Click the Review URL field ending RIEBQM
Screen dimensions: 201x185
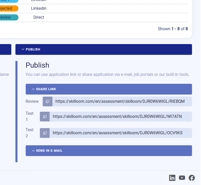click(120, 101)
